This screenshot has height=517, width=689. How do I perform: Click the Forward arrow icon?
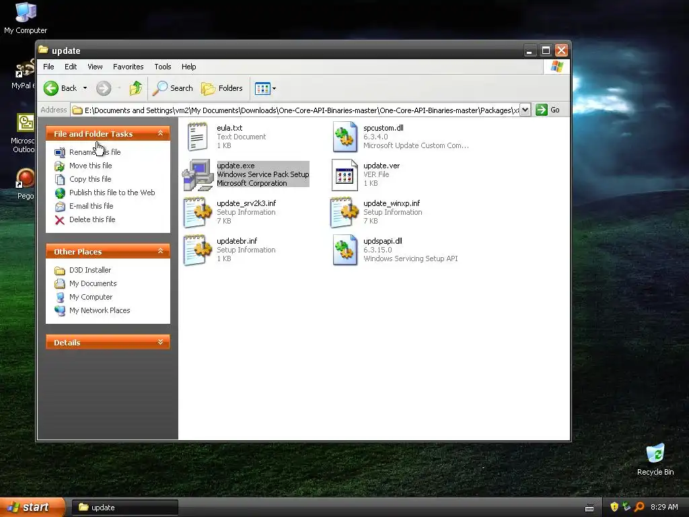pos(104,88)
